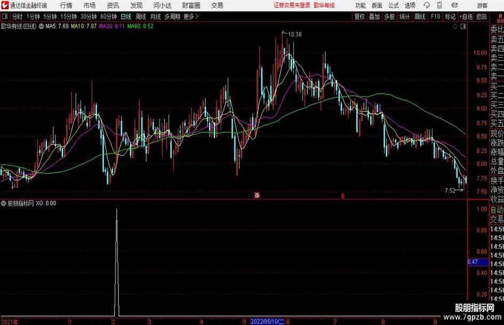Click the 返回 back button

point(482,17)
